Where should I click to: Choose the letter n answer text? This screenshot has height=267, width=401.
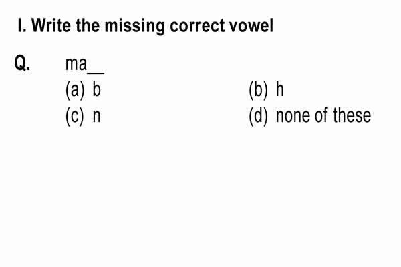point(96,117)
